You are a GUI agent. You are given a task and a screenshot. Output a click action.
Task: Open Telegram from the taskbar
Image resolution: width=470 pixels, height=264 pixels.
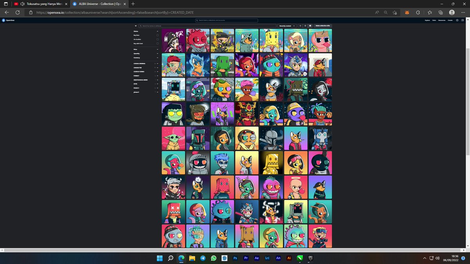click(x=203, y=258)
